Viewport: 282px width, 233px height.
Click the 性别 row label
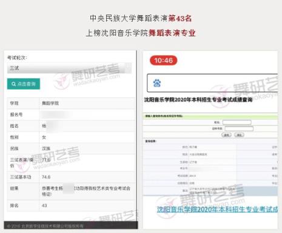click(x=14, y=137)
